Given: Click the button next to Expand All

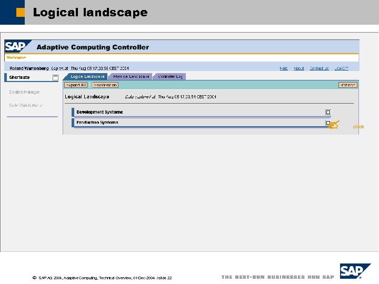Looking at the screenshot, I should point(105,85).
